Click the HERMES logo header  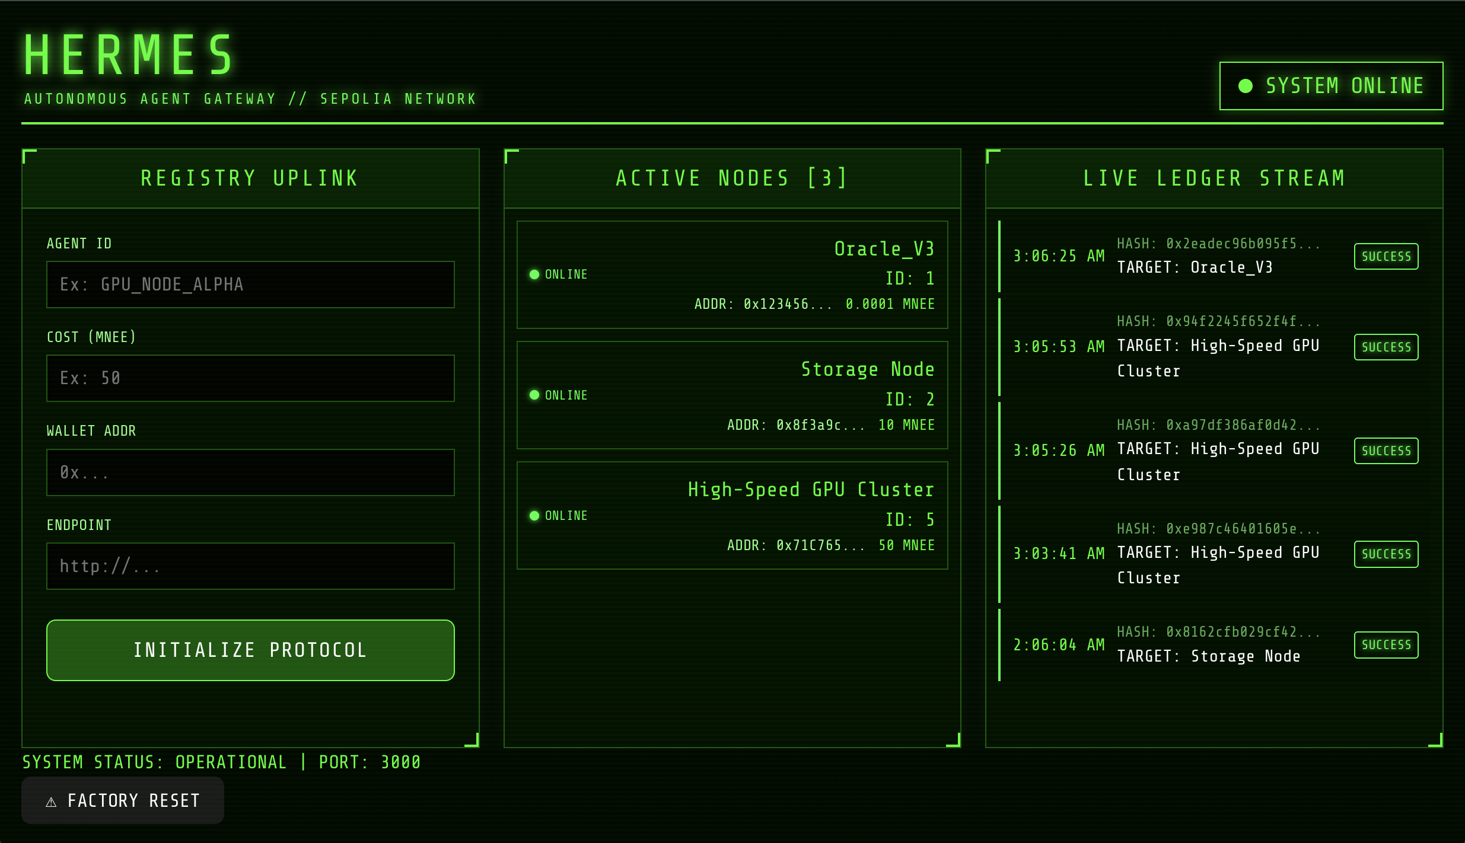click(x=128, y=53)
